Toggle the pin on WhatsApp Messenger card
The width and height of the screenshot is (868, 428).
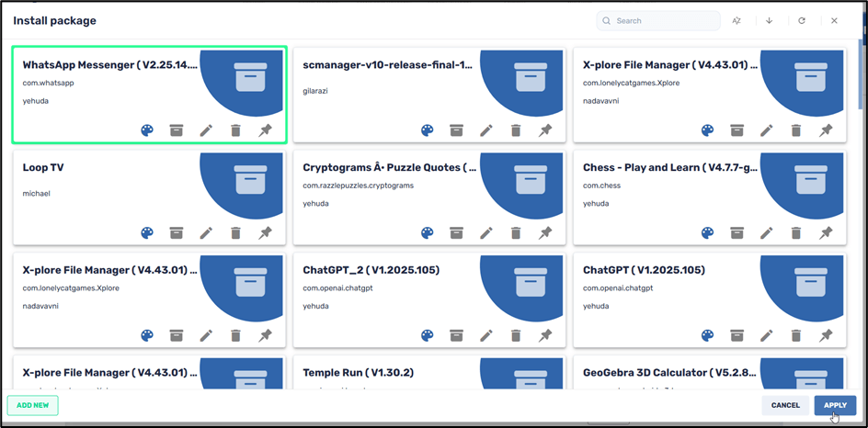pos(265,130)
